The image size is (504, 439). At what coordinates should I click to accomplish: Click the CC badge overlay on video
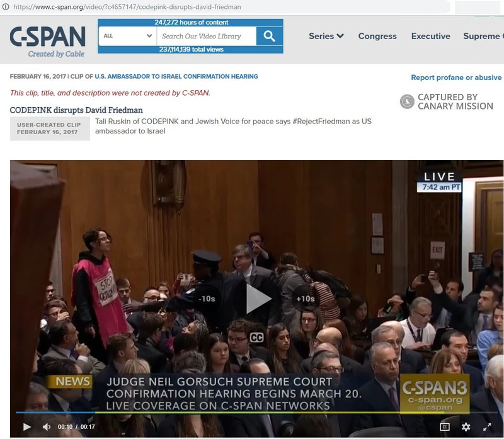(257, 338)
